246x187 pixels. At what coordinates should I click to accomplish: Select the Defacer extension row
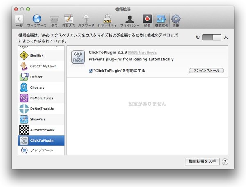click(41, 77)
